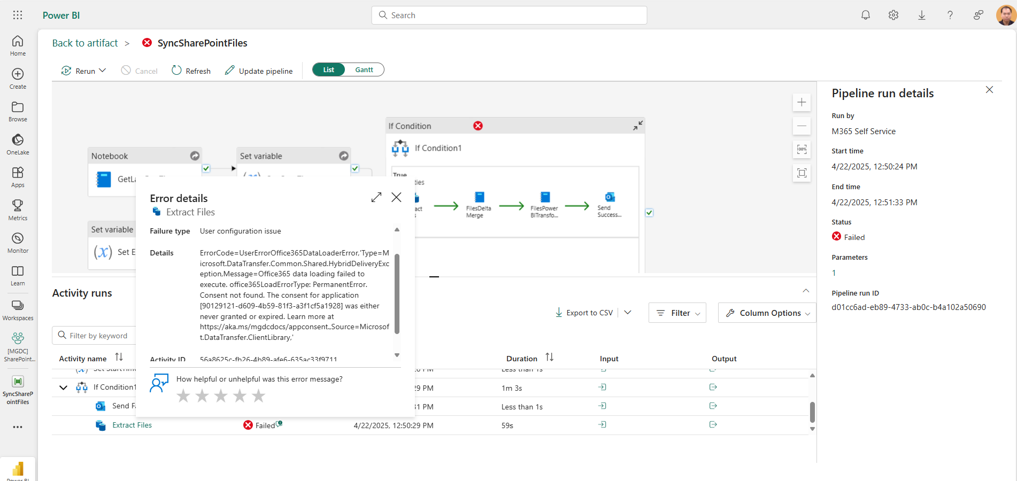Zoom out on the pipeline canvas
1017x481 pixels.
802,126
